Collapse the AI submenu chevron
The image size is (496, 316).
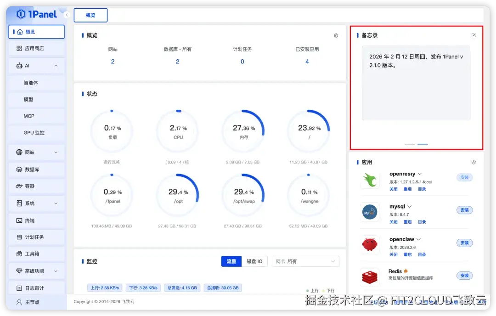pyautogui.click(x=56, y=66)
